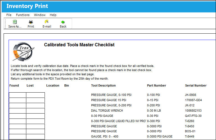Click serial number BOS-01
This screenshot has width=216, height=140.
point(190,131)
